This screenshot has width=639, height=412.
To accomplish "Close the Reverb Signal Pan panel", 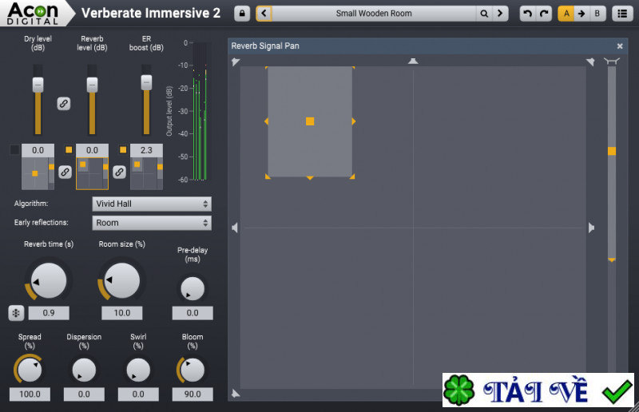I will [620, 46].
